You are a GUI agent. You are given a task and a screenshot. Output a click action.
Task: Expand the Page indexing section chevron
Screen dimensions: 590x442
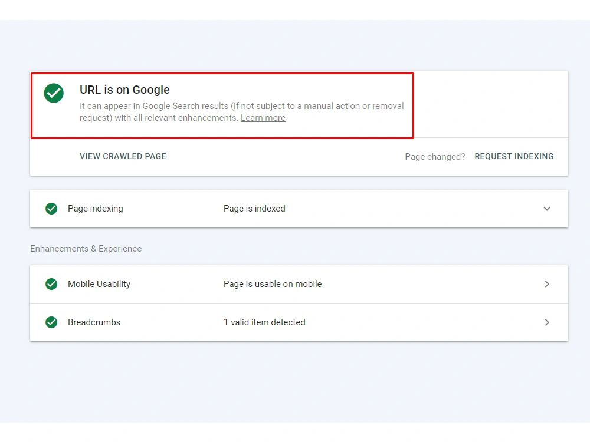coord(547,209)
